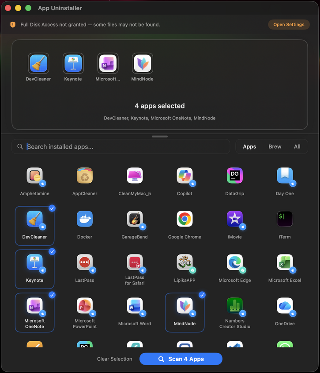
Task: Grab the panel divider handle
Action: tap(160, 137)
